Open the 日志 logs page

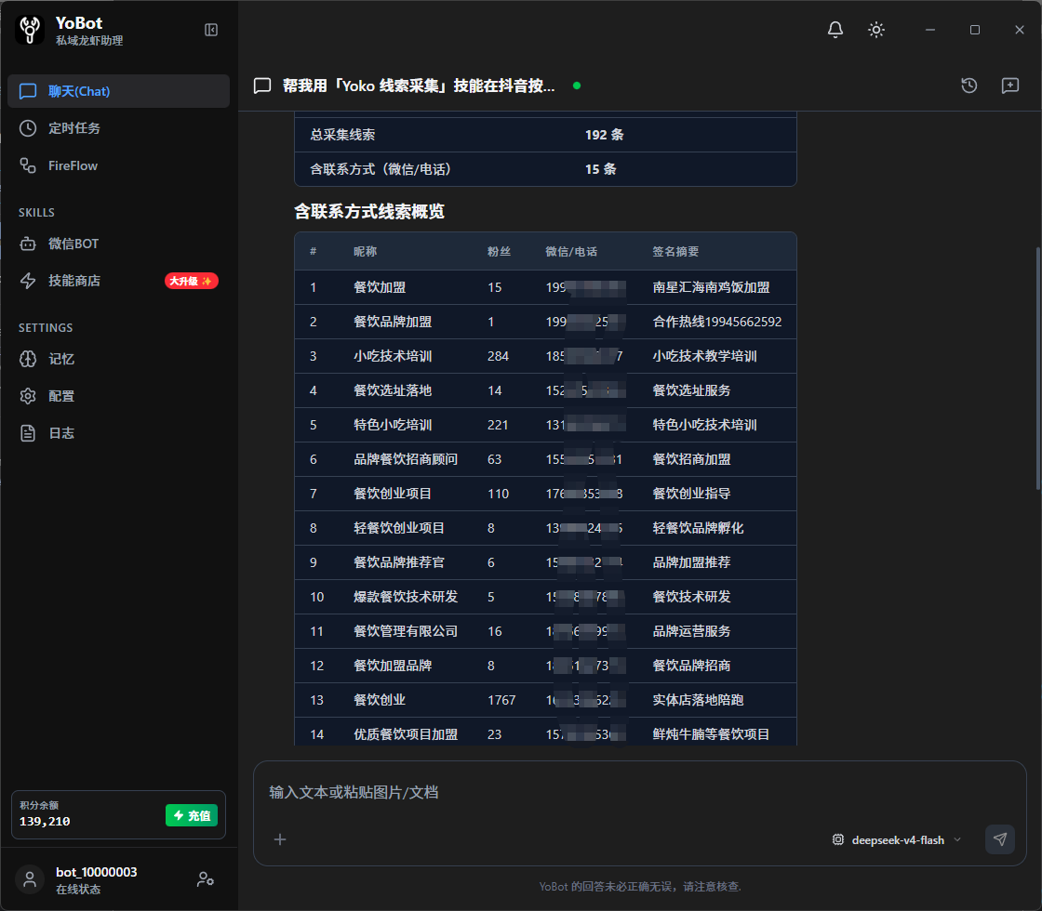coord(118,433)
